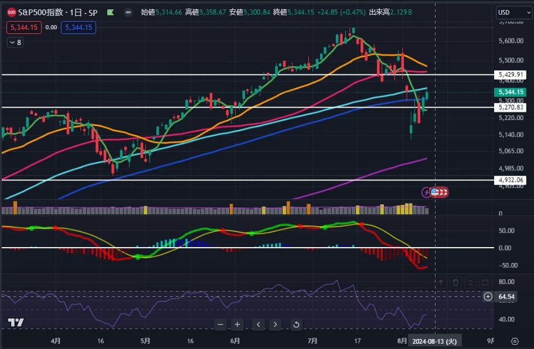
Task: Click the 8月 time axis label
Action: pyautogui.click(x=402, y=341)
